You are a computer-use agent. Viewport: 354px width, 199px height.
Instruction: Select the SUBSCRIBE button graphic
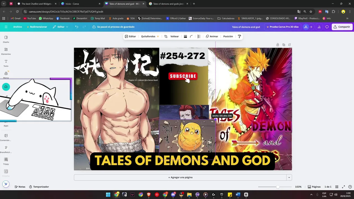tap(183, 77)
